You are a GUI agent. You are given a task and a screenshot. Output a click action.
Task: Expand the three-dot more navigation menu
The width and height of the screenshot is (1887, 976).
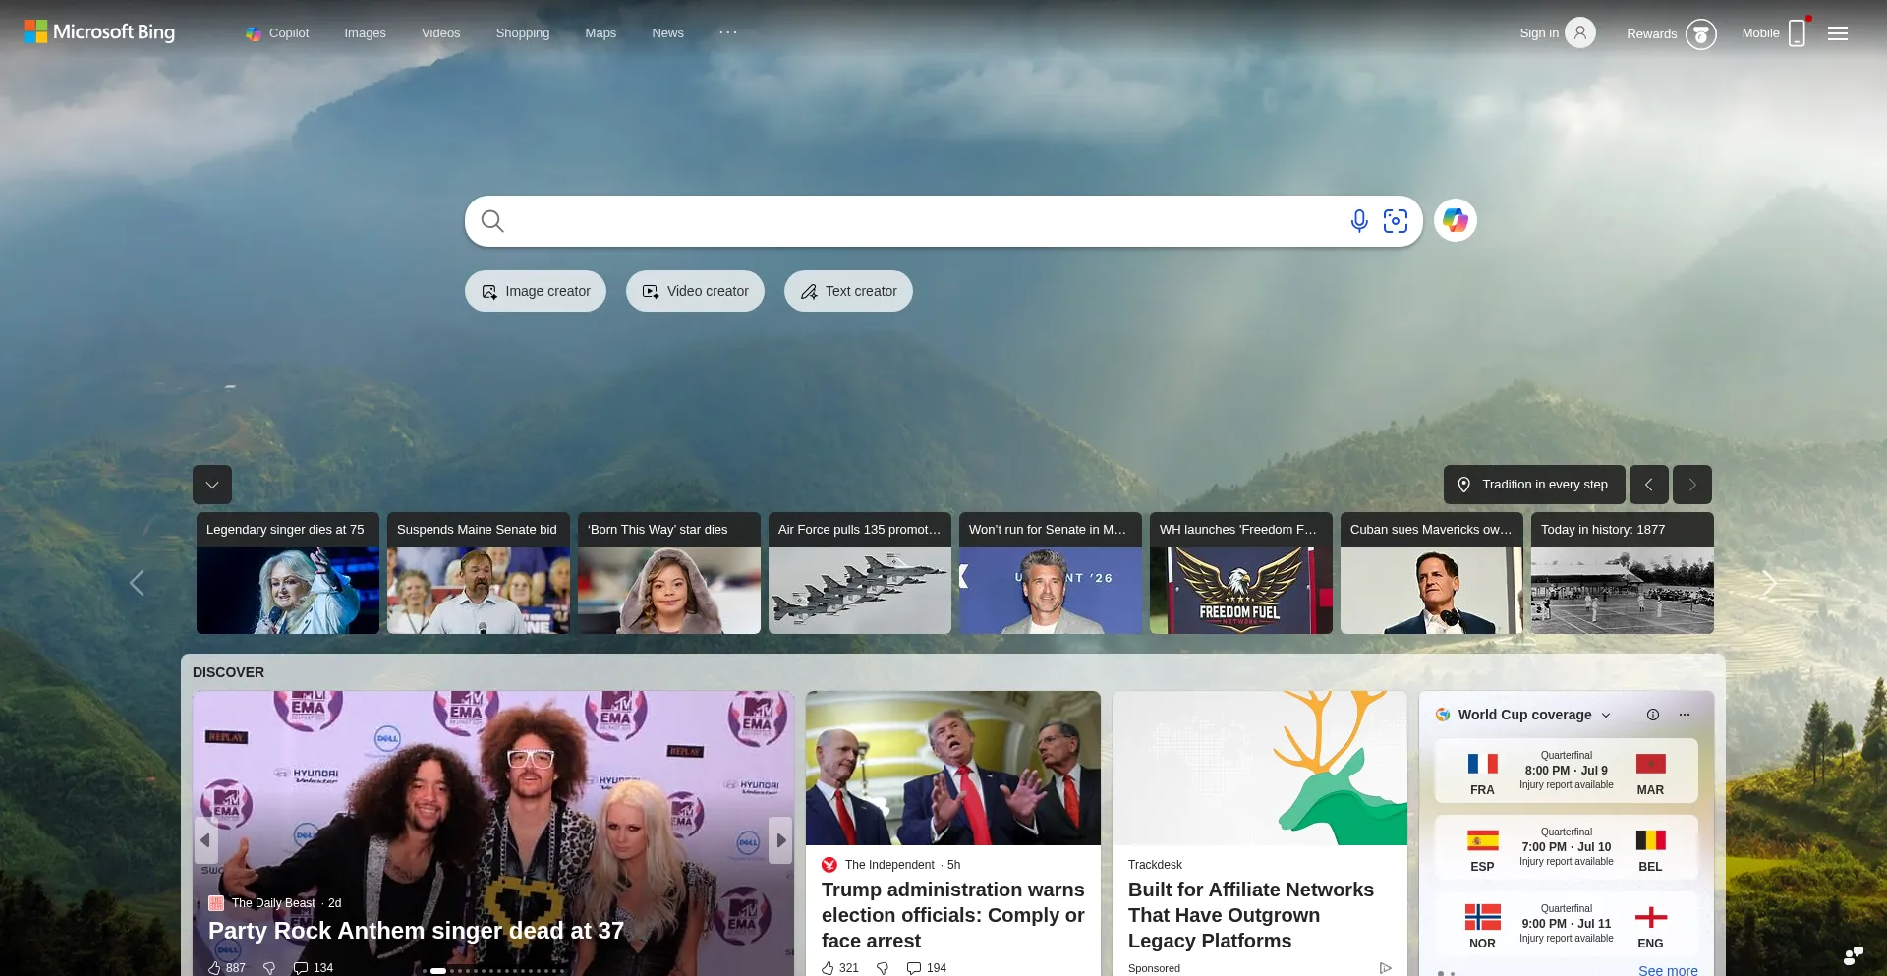(x=728, y=32)
